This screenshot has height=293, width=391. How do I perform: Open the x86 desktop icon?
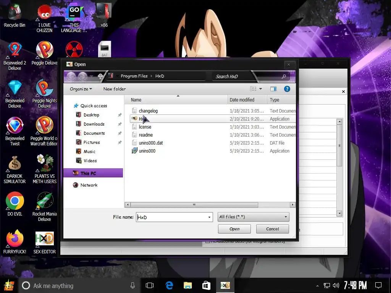point(104,15)
